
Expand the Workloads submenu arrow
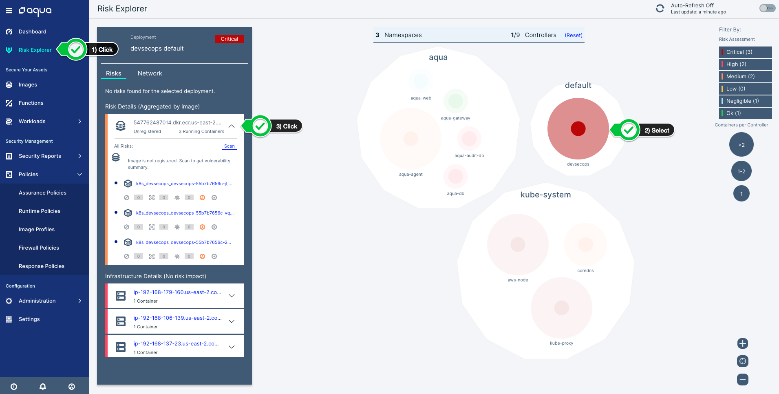[79, 121]
